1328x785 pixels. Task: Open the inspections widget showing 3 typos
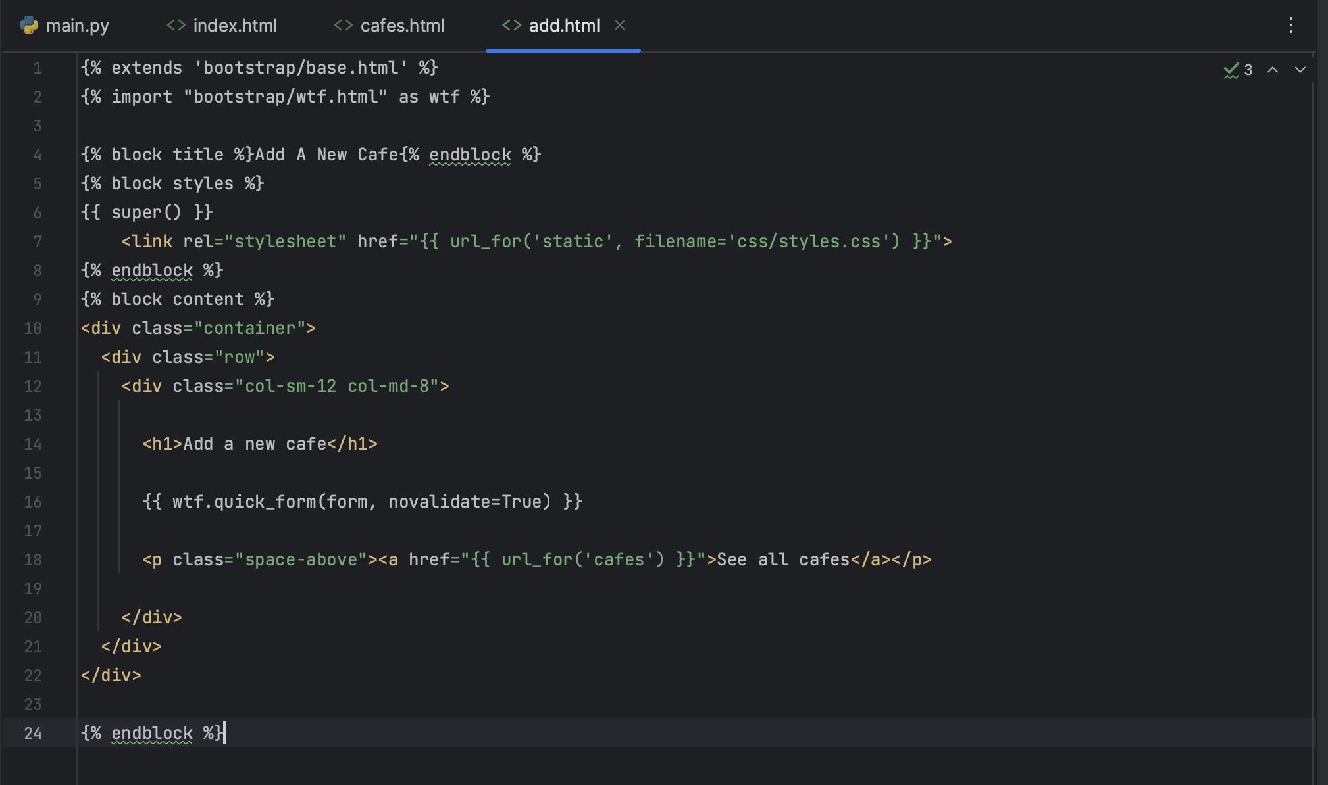(1238, 70)
